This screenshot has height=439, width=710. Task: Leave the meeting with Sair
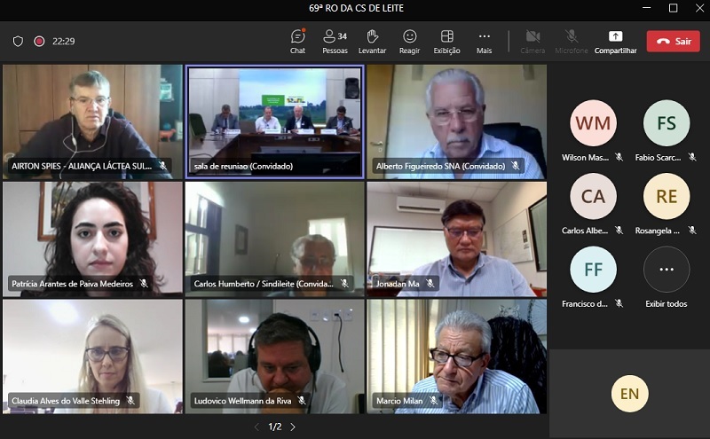[673, 41]
